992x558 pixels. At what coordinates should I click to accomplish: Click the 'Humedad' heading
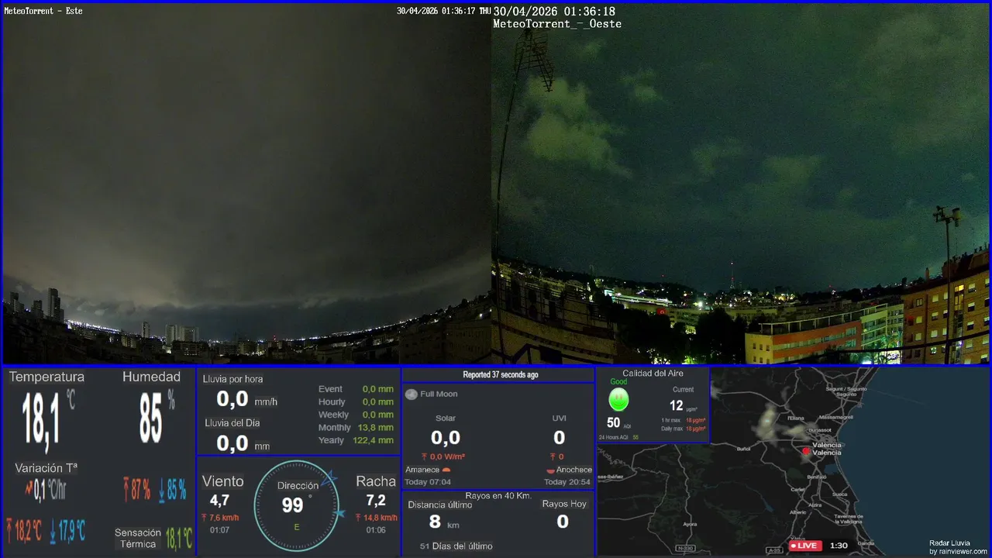coord(151,377)
